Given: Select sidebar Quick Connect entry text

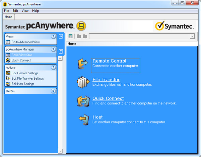Looking at the screenshot, I should 21,60.
